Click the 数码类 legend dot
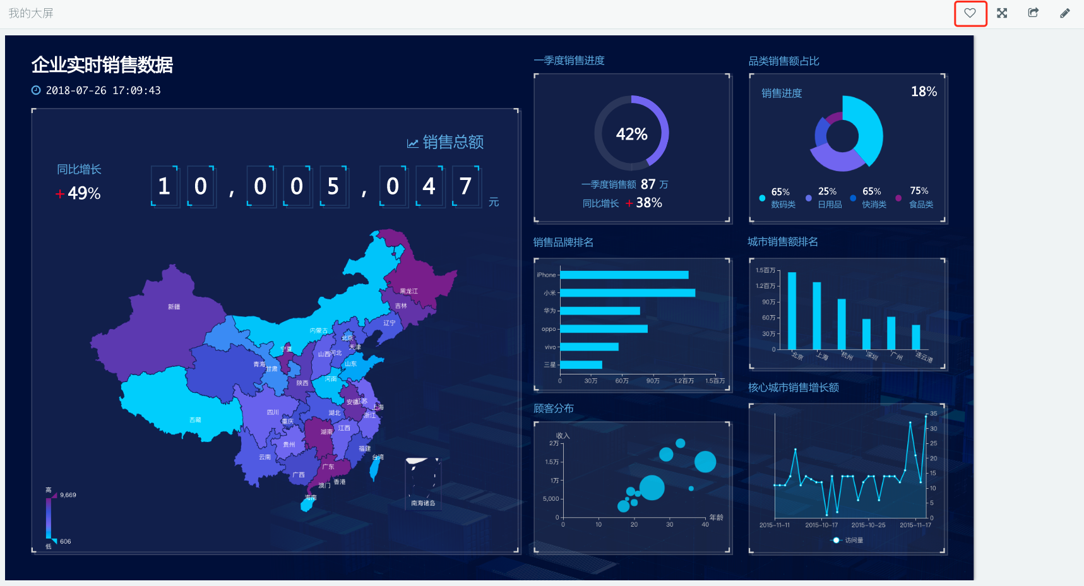Screen dimensions: 1084x586 [x=762, y=198]
